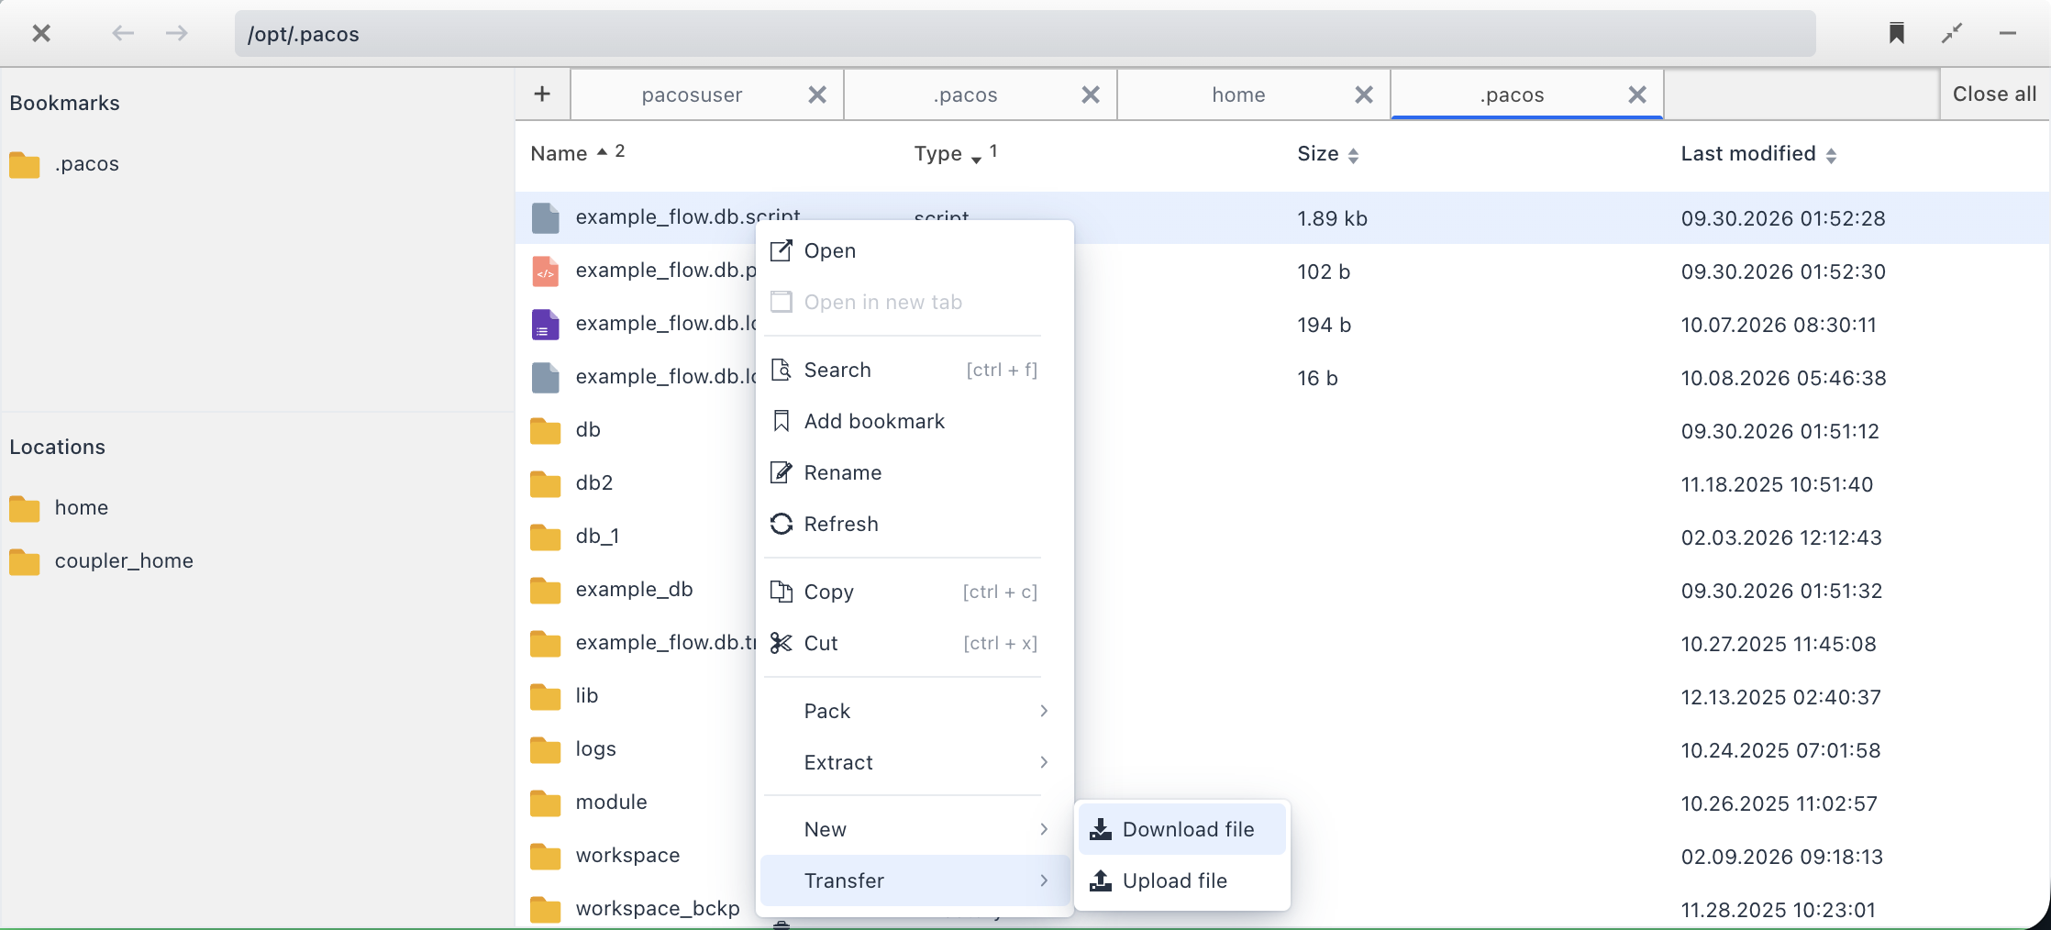
Task: Select the example_db folder row
Action: 1281,590
